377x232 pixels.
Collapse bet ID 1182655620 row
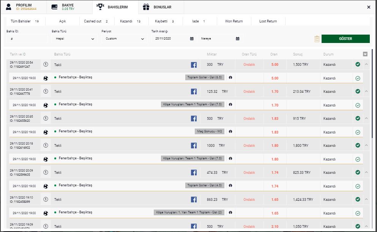pos(366,118)
